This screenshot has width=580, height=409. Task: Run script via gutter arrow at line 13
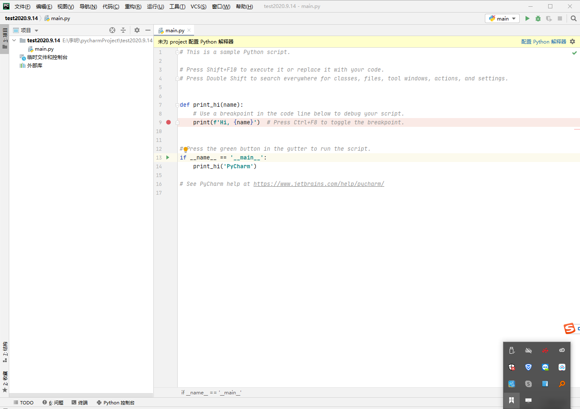pyautogui.click(x=168, y=157)
